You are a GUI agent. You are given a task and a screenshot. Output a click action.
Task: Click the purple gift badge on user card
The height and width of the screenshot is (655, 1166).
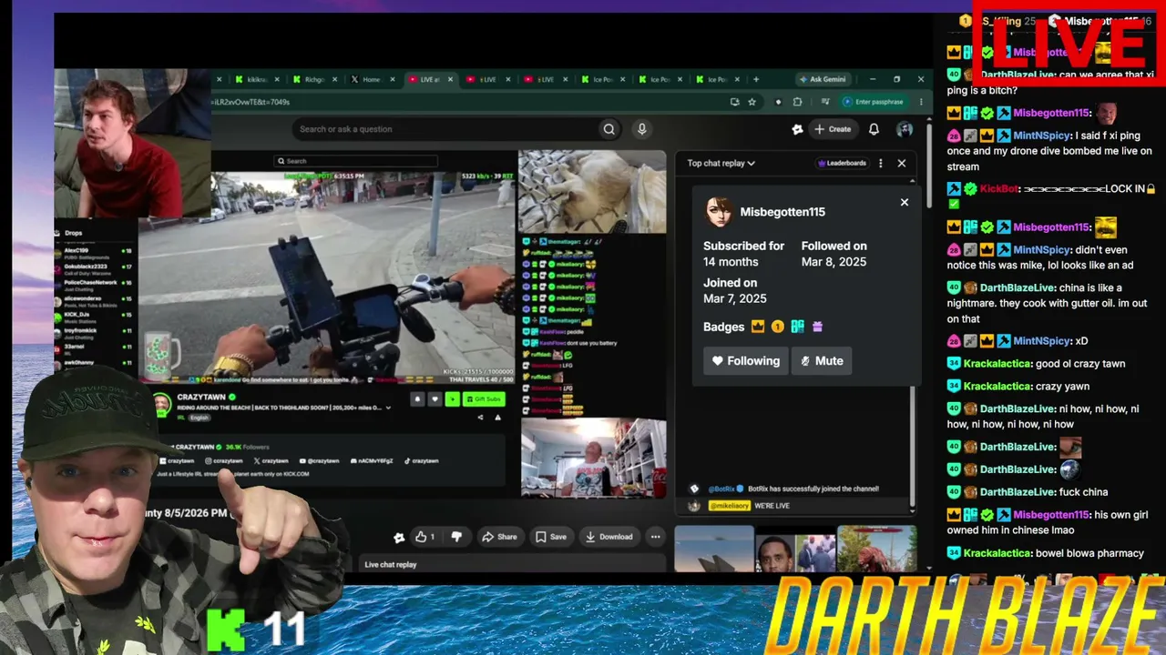point(817,327)
